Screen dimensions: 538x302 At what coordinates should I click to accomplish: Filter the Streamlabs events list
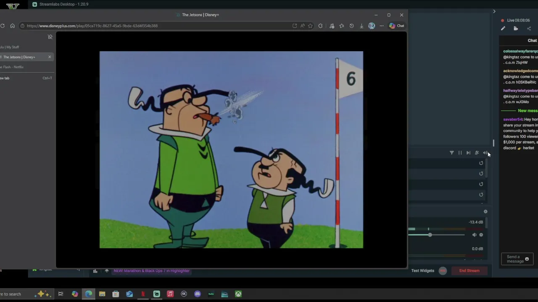coord(452,153)
